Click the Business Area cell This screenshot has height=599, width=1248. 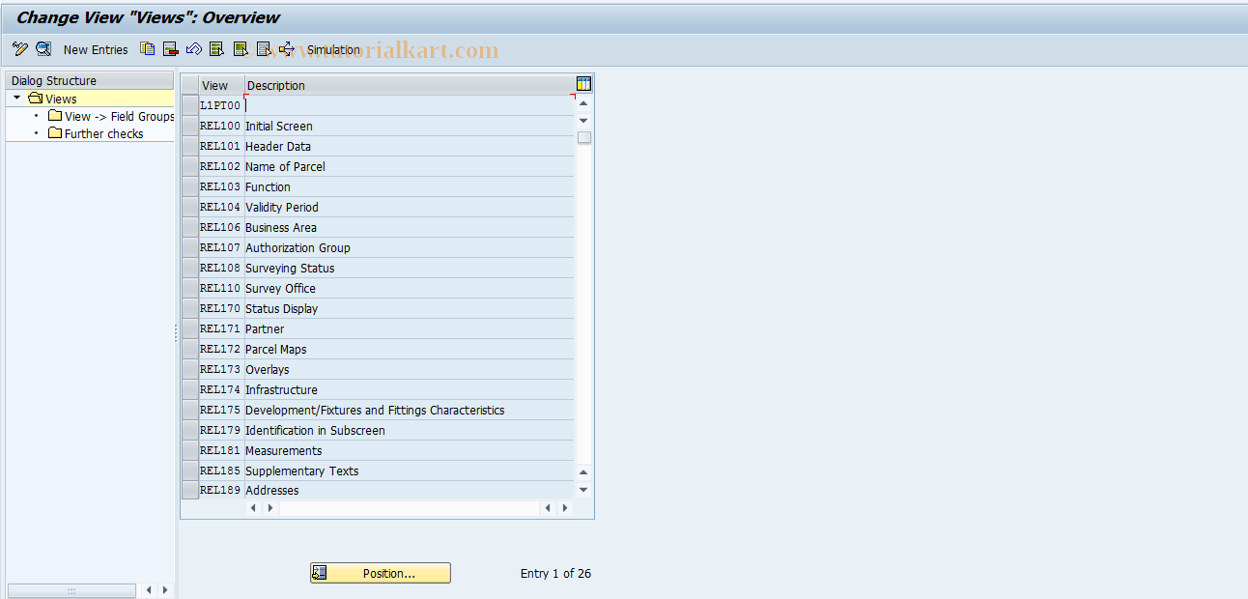pos(409,227)
